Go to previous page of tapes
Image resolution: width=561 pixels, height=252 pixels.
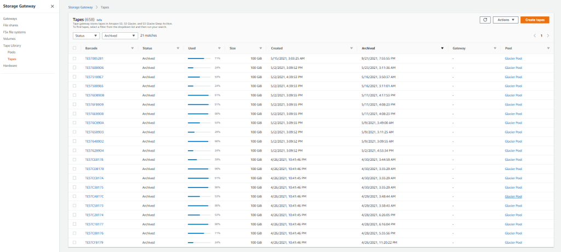point(535,36)
